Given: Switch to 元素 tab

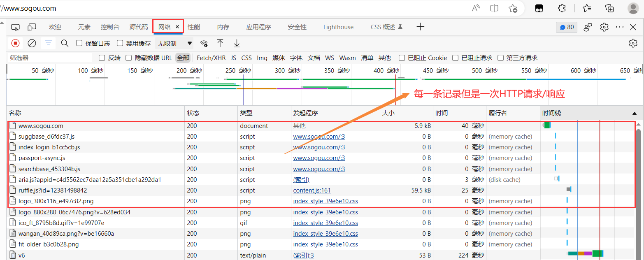Looking at the screenshot, I should 84,27.
